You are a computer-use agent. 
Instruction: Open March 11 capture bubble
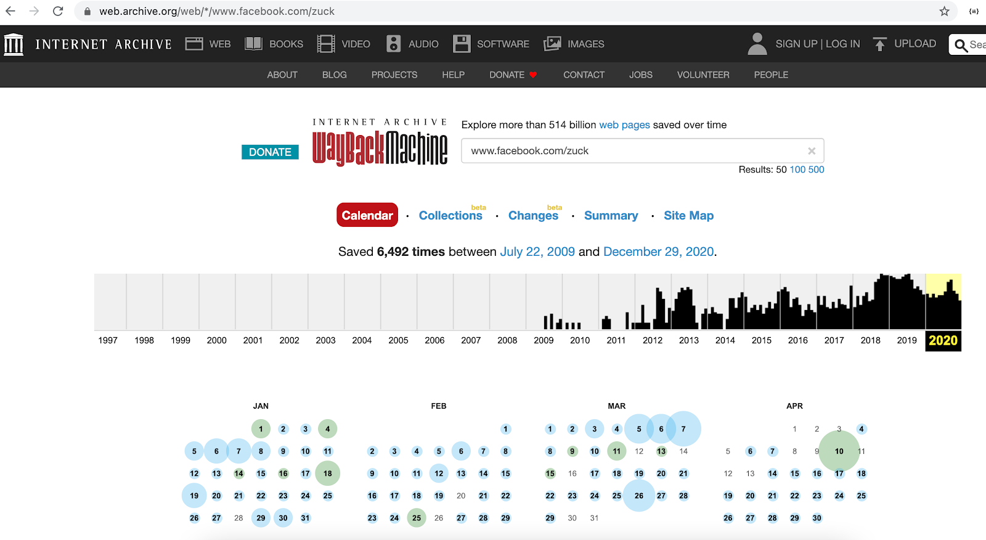[617, 451]
